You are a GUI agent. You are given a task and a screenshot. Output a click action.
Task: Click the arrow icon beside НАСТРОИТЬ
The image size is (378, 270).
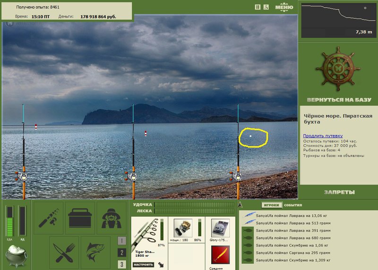(x=161, y=265)
